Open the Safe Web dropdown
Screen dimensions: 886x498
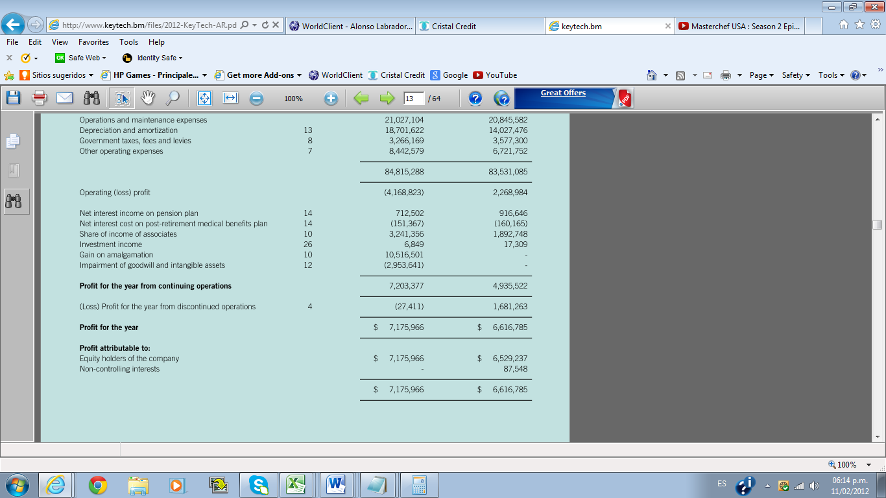(x=80, y=58)
